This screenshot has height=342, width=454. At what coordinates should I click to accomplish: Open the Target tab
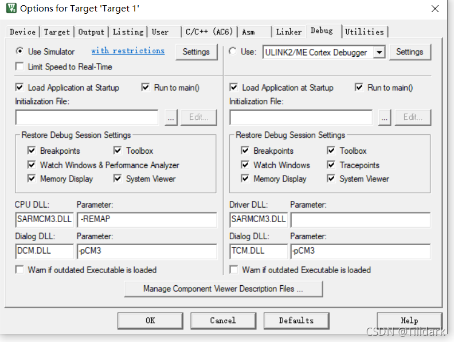click(x=57, y=32)
